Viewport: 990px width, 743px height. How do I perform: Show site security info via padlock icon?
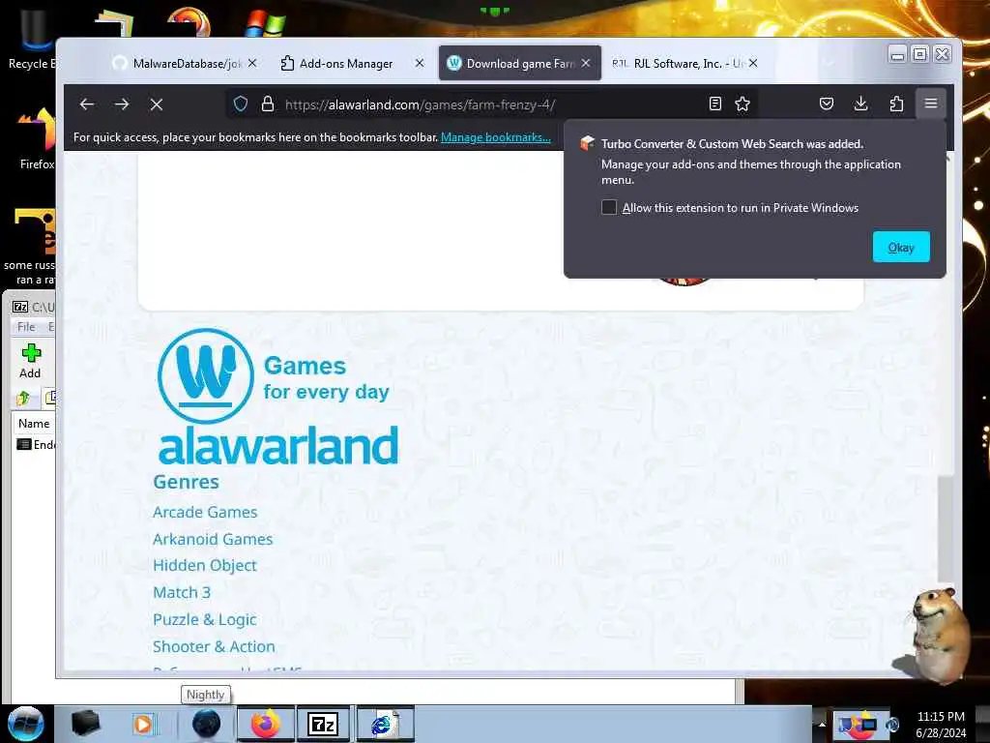click(268, 104)
